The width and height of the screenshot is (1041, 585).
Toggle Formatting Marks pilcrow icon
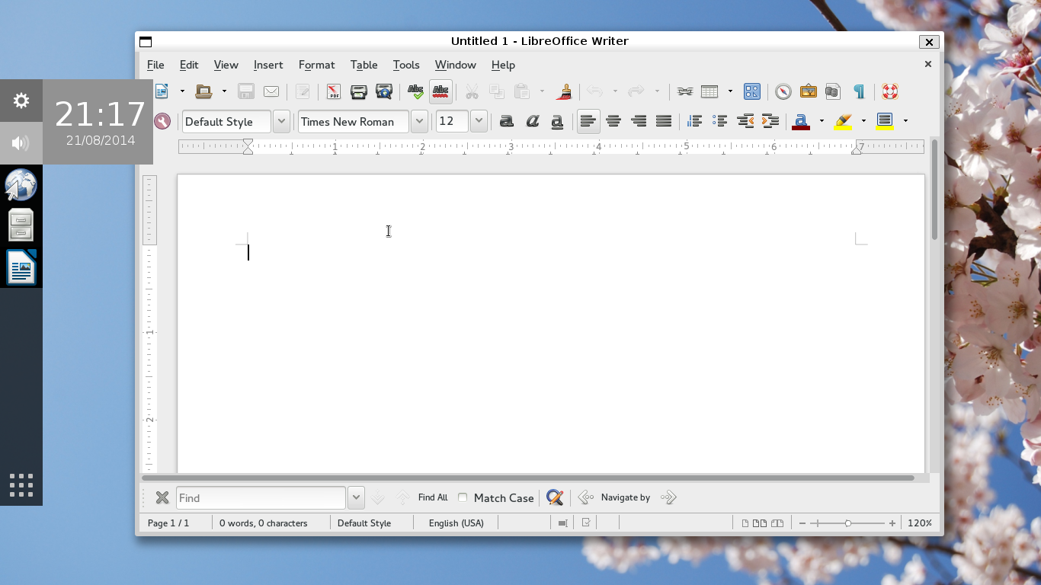click(x=859, y=92)
